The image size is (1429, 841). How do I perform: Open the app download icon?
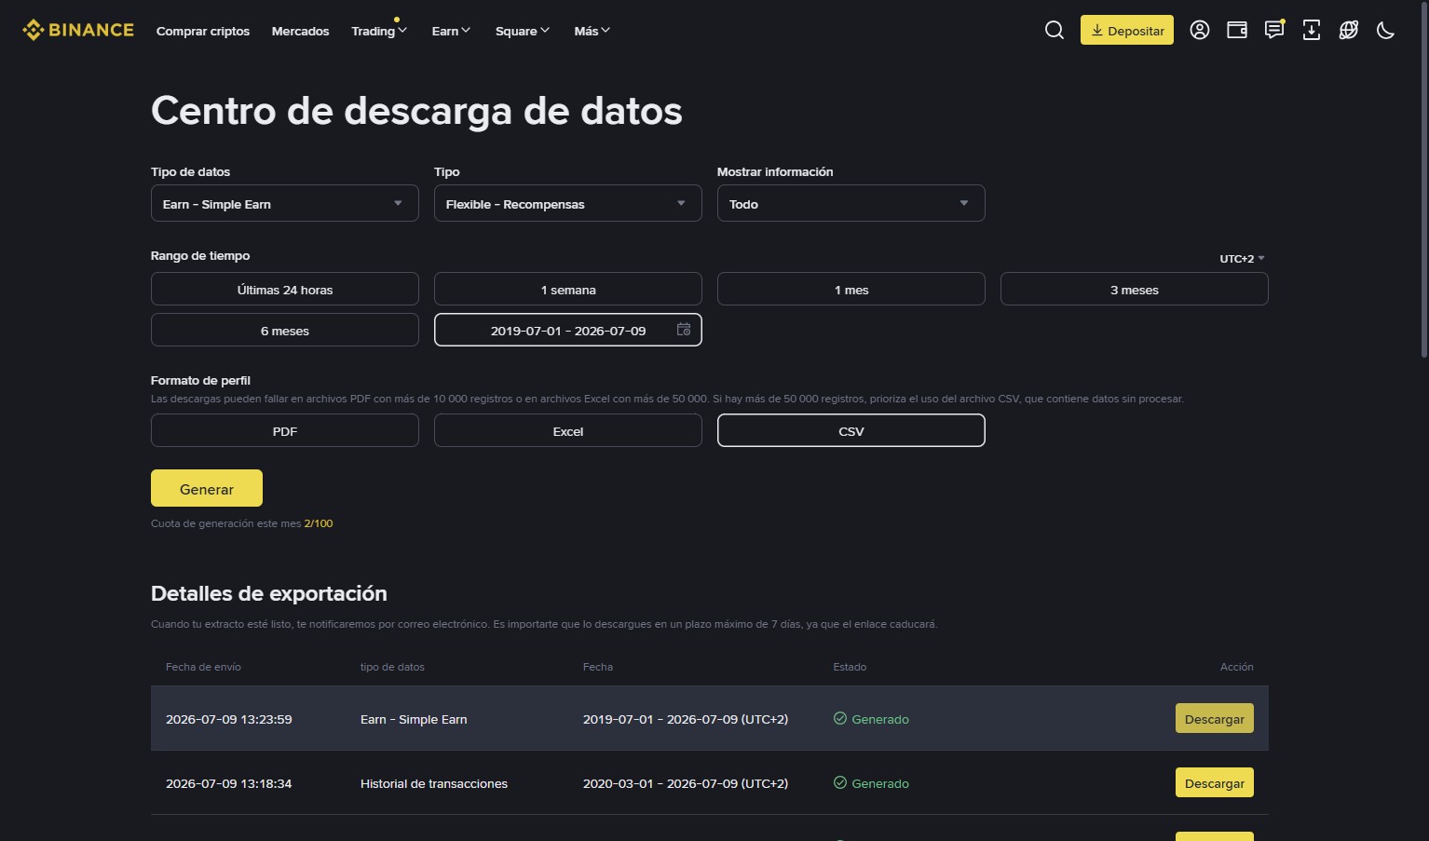tap(1312, 31)
